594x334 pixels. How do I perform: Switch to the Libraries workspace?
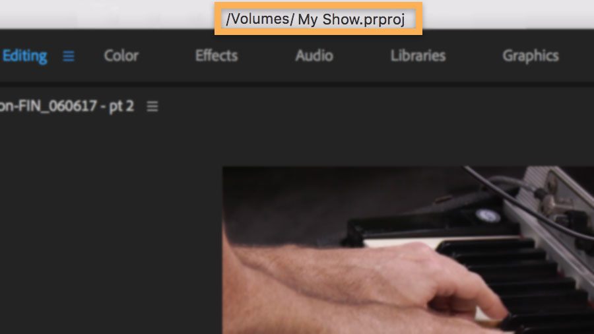click(418, 55)
